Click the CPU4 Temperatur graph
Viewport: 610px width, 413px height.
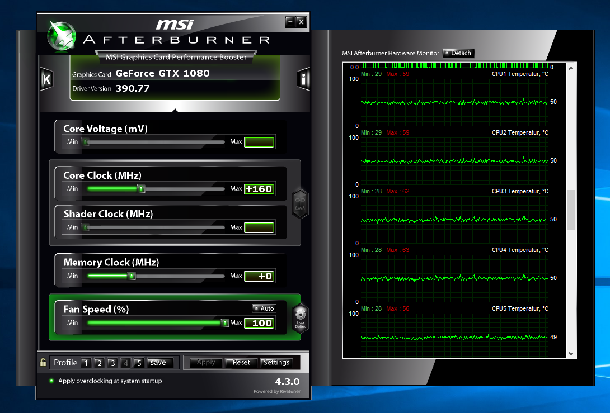454,278
